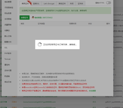
Task: Click 无备份 in the gdt217 background row
Action: [14, 102]
